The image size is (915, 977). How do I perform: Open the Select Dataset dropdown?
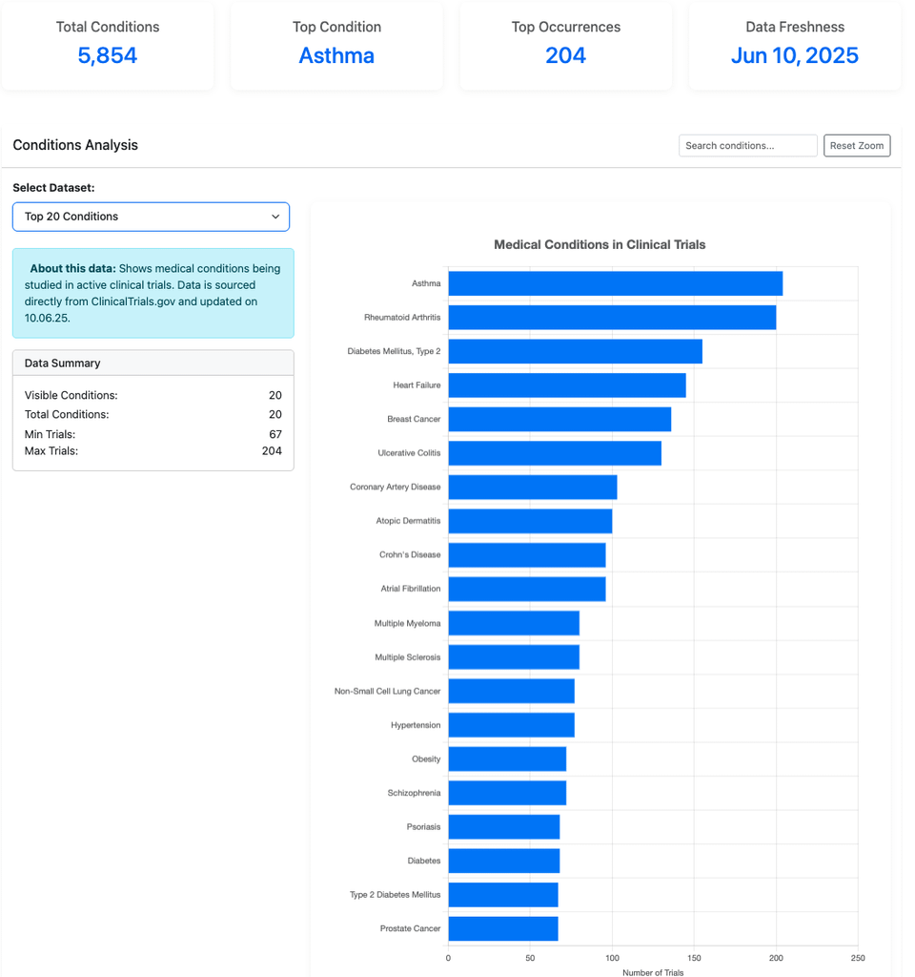click(x=151, y=217)
